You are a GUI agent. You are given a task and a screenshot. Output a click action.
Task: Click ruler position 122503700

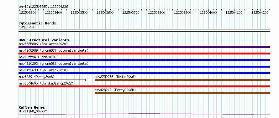click(131, 13)
